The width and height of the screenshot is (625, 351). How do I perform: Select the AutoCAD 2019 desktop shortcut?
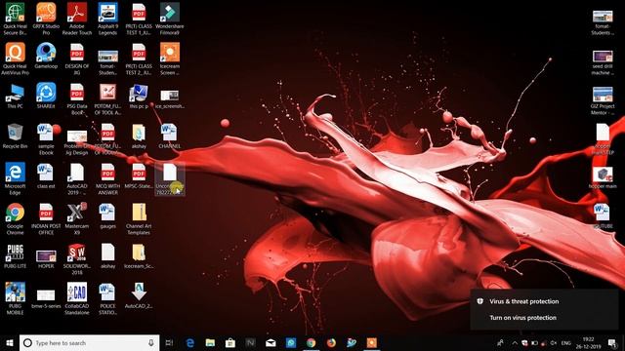pyautogui.click(x=77, y=178)
